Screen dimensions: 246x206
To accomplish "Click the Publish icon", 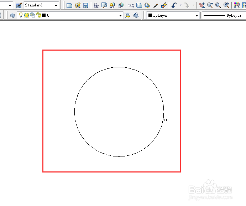I will click(112, 5).
